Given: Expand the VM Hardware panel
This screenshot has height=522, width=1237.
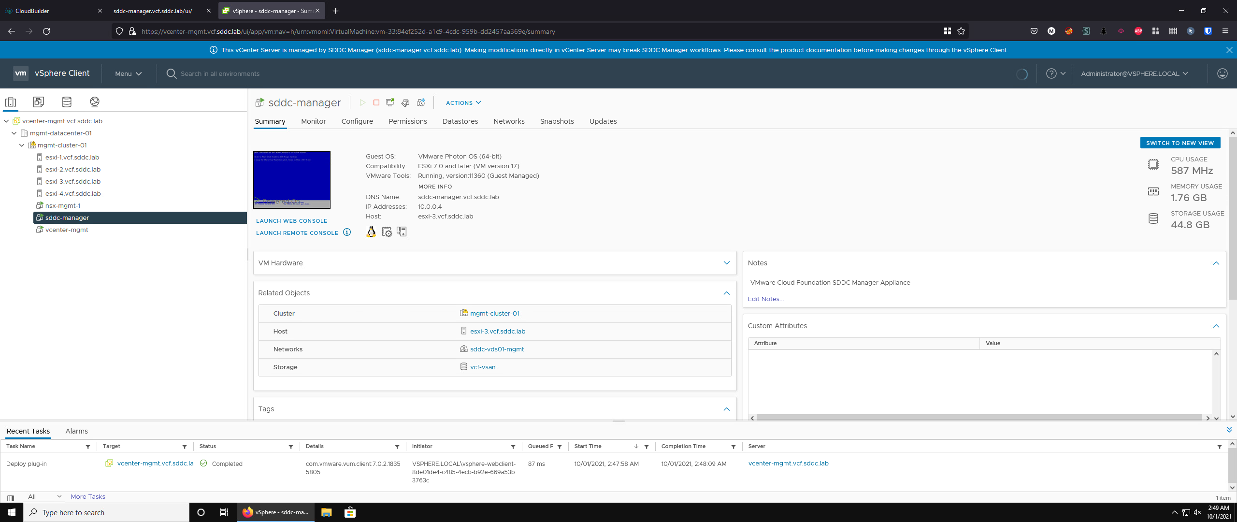Looking at the screenshot, I should 726,263.
